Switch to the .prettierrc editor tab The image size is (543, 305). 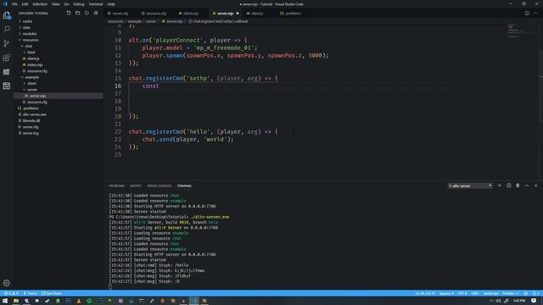(293, 14)
